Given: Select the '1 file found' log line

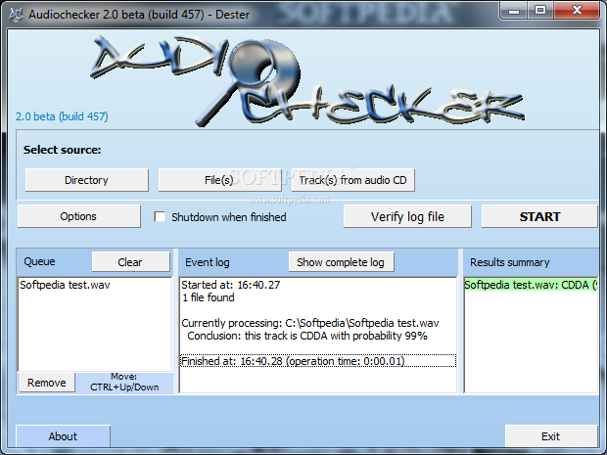Looking at the screenshot, I should click(209, 297).
